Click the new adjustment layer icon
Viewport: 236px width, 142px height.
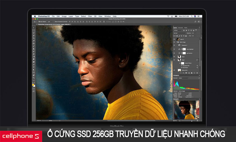(189, 73)
